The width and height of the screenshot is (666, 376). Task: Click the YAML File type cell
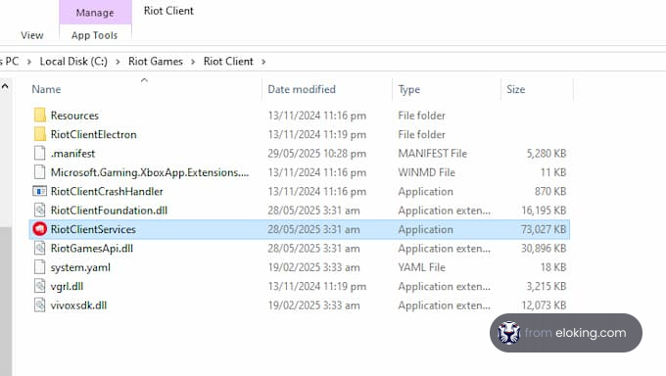pyautogui.click(x=421, y=267)
